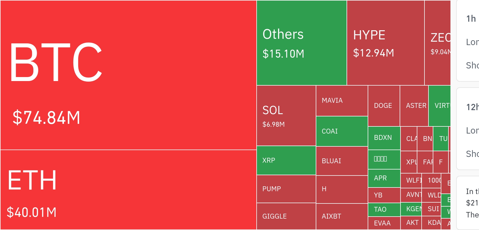The image size is (479, 230).
Task: Select the ZEC liquidation tile
Action: point(437,43)
